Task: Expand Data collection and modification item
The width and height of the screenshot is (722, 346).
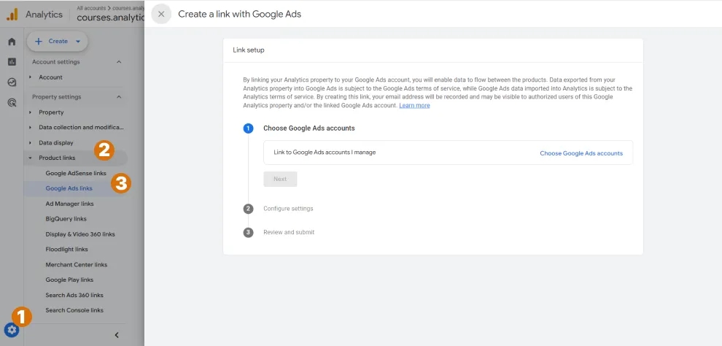Action: coord(80,127)
